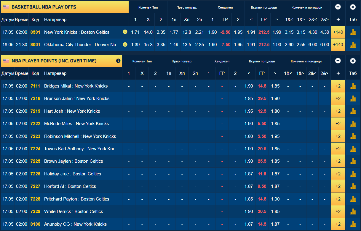Show info for Knicks : Celtics match
Viewport: 361px width, 231px height.
(x=125, y=32)
